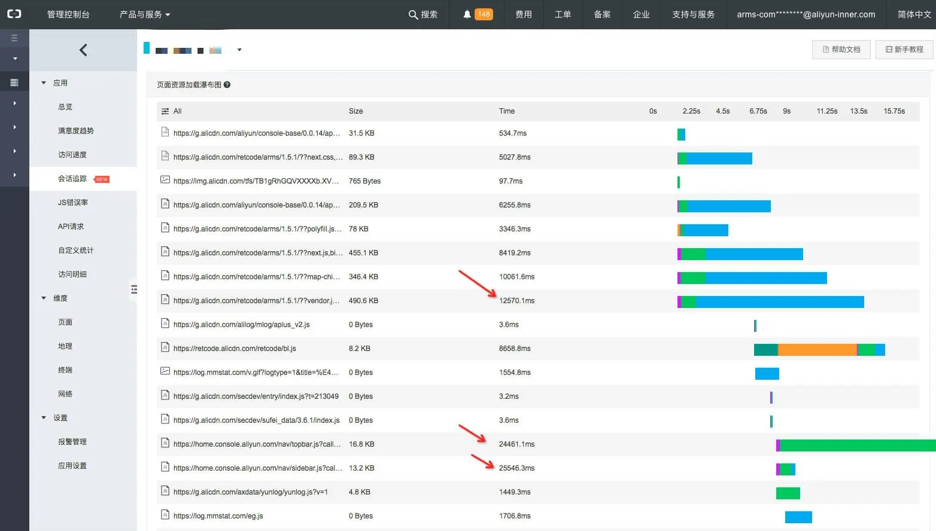Click the 25546.3ms time value
The height and width of the screenshot is (531, 936).
(516, 468)
